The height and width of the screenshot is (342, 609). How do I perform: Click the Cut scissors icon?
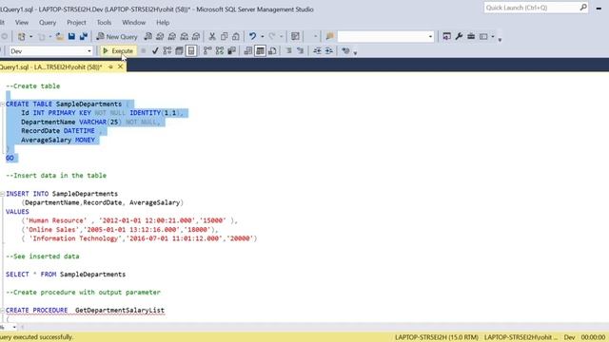tap(212, 36)
